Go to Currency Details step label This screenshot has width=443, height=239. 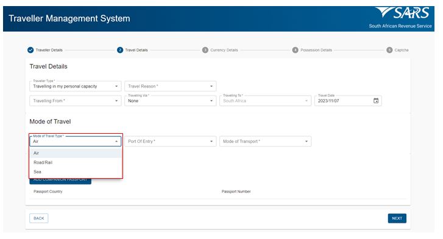[x=224, y=50]
